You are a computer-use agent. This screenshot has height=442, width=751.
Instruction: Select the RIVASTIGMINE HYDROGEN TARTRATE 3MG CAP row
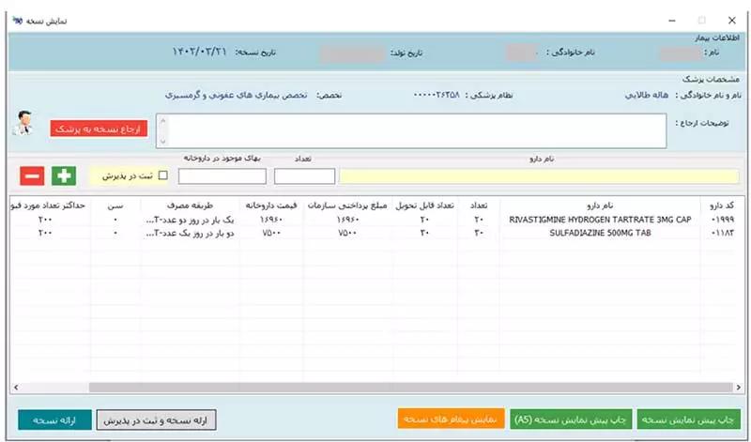click(376, 220)
